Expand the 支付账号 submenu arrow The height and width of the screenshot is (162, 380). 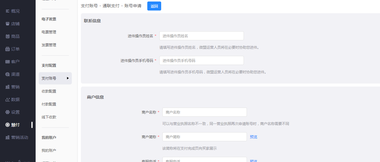click(68, 78)
